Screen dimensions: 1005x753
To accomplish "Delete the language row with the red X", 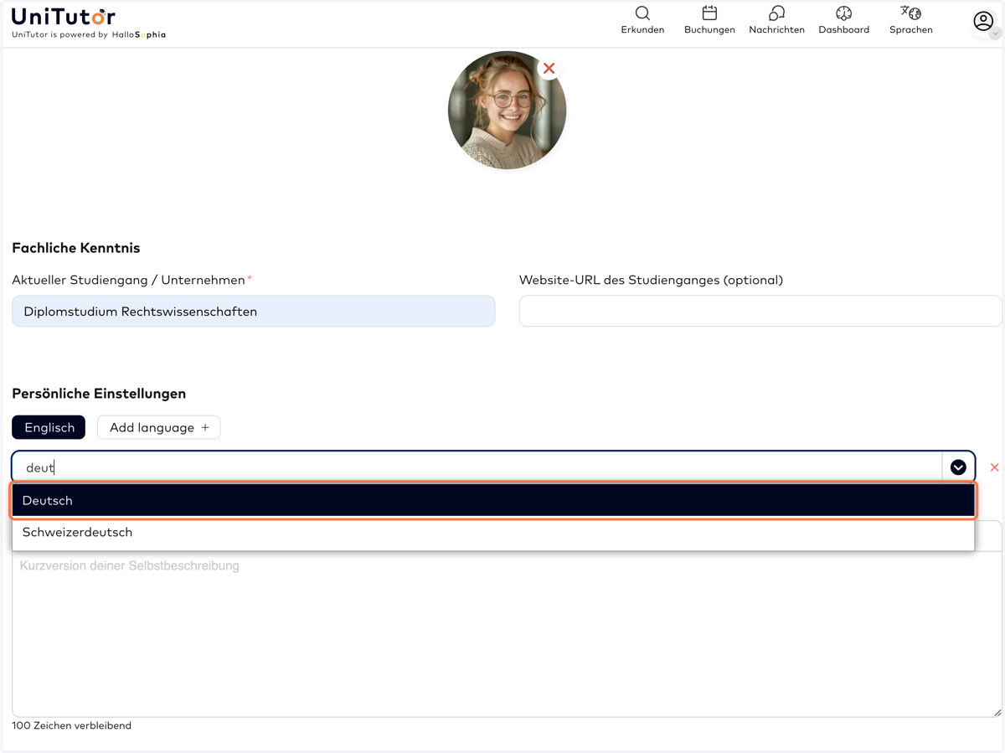I will point(994,467).
